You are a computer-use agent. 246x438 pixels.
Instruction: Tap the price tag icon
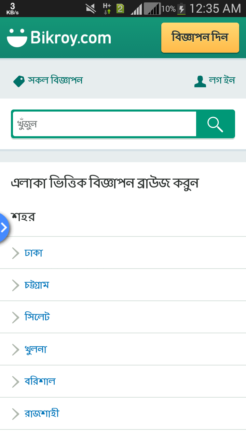[x=19, y=81]
